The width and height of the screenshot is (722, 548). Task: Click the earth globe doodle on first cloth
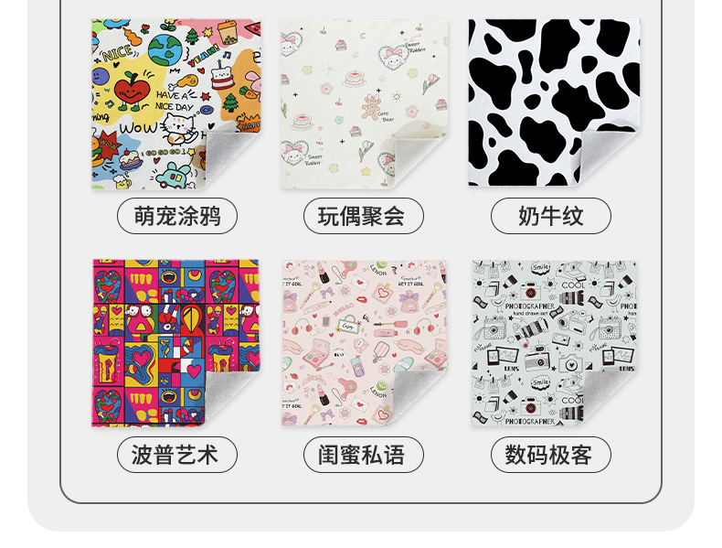(165, 48)
